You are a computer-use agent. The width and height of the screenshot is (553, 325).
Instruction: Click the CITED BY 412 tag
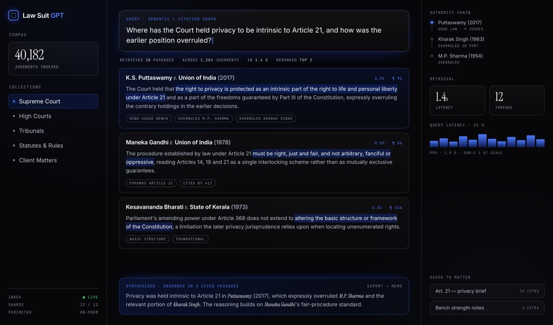[x=198, y=183]
